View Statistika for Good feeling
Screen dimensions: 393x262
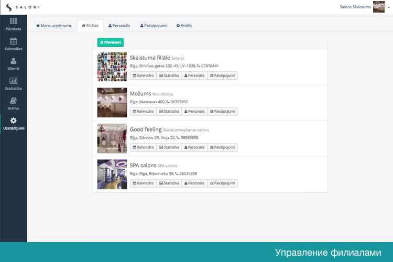(169, 147)
